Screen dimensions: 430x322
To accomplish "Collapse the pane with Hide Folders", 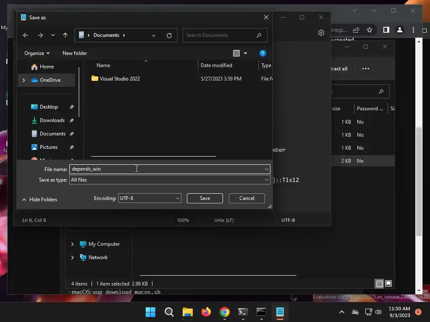I will coord(39,199).
